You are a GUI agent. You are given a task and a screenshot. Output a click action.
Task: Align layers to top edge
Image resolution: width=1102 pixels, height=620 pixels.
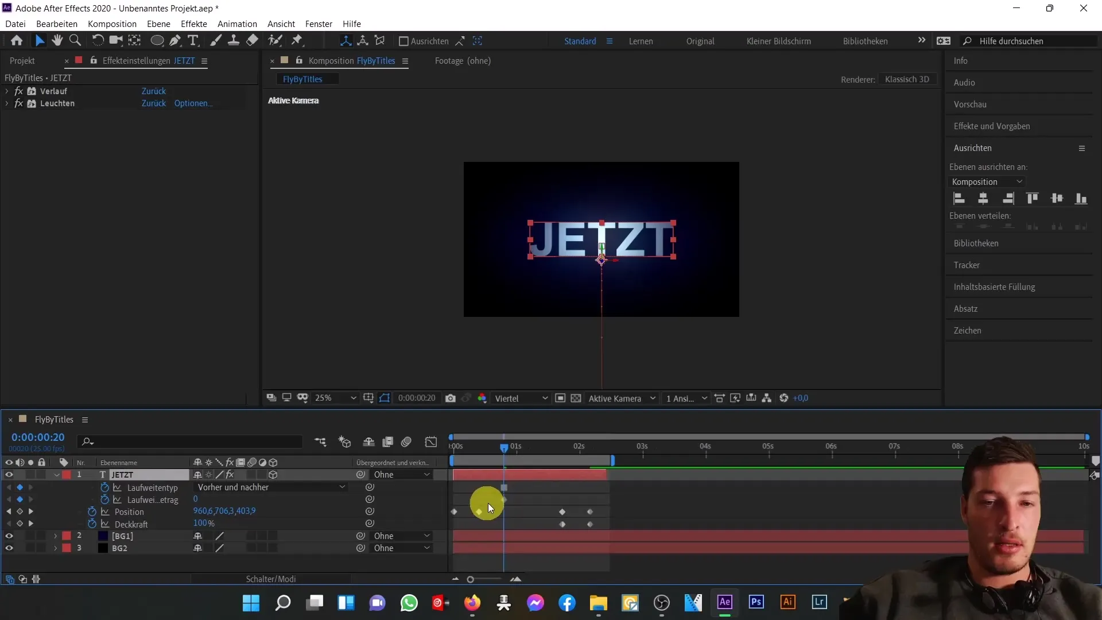point(1032,199)
